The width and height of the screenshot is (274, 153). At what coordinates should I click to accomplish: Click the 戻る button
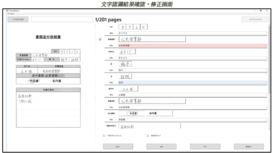[162, 146]
